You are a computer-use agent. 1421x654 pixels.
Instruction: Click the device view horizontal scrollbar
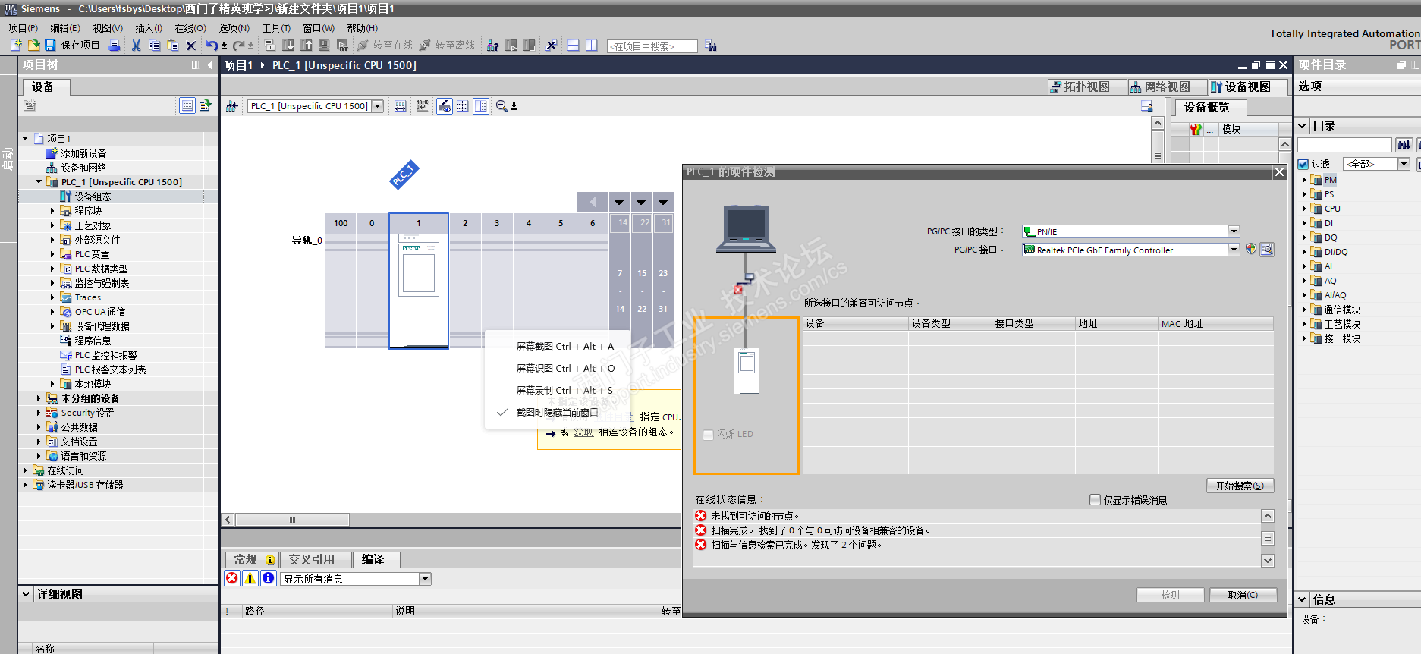click(292, 520)
